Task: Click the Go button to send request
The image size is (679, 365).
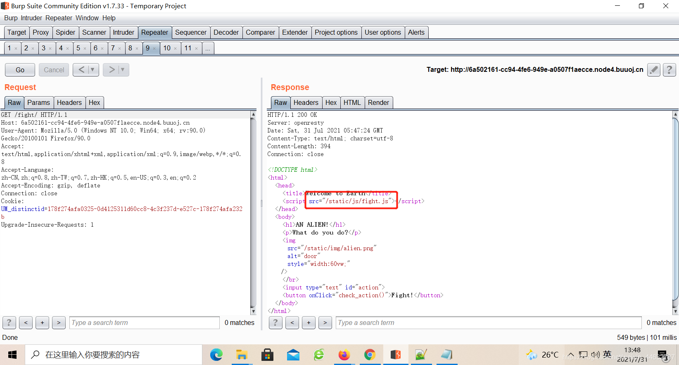Action: tap(20, 70)
